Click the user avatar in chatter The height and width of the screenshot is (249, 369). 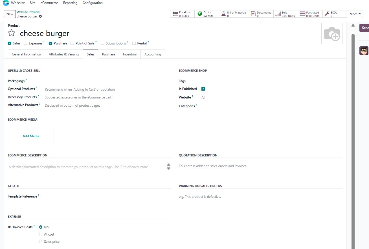364,51
